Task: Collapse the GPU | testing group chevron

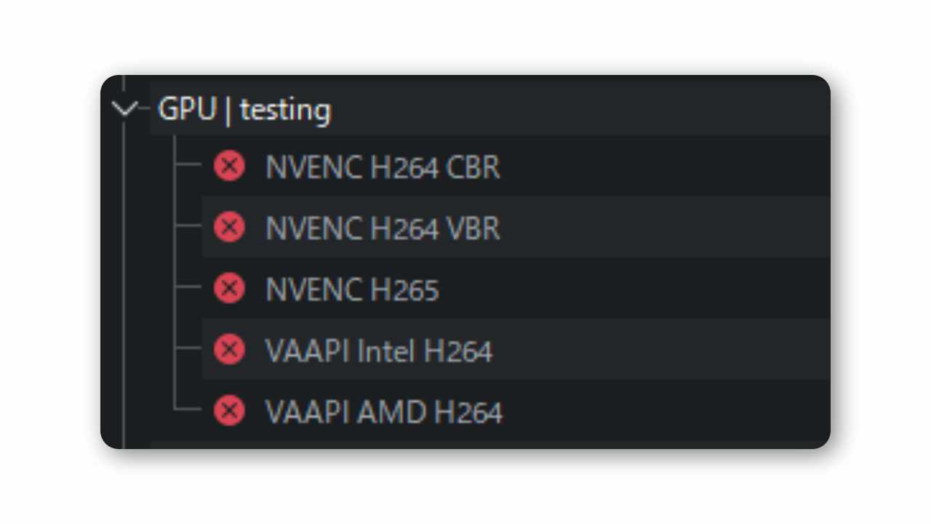Action: [124, 109]
